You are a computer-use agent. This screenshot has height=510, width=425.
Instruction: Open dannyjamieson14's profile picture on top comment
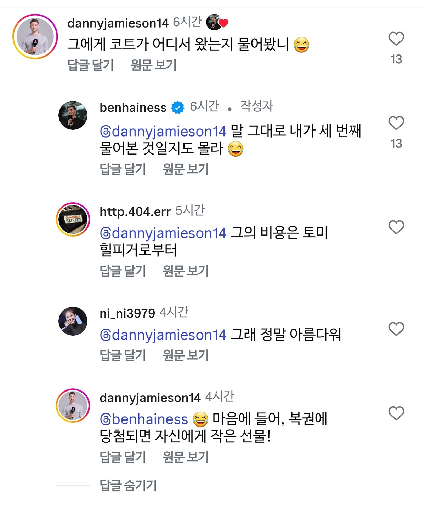(35, 37)
